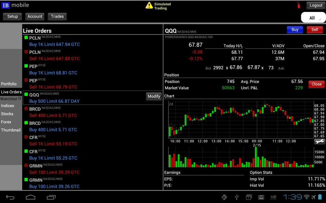
Task: Add a watchlist with the plus icon
Action: [20, 98]
